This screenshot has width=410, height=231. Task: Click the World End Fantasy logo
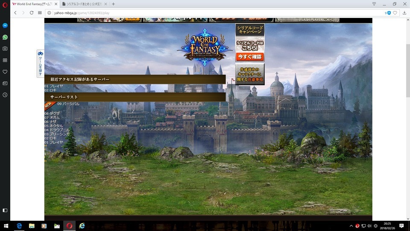[x=205, y=47]
